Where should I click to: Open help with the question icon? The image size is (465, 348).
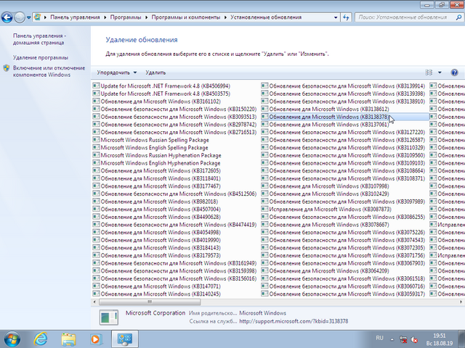[x=454, y=72]
